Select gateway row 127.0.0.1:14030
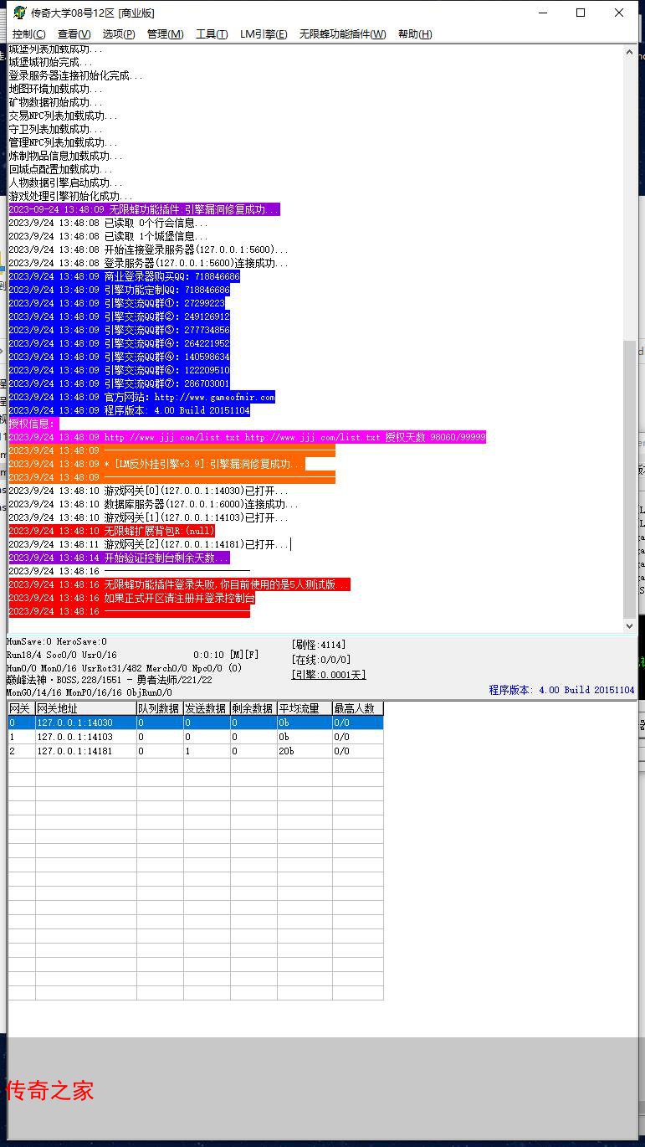 [196, 723]
